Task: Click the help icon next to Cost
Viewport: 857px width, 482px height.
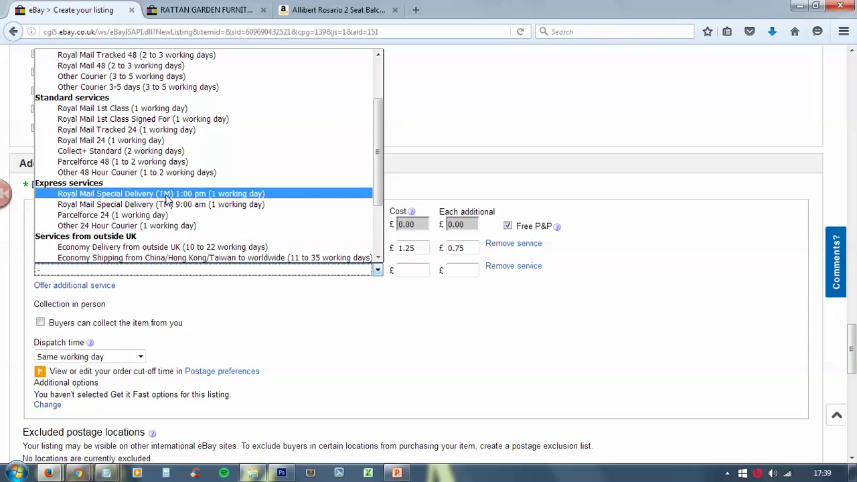Action: click(412, 212)
